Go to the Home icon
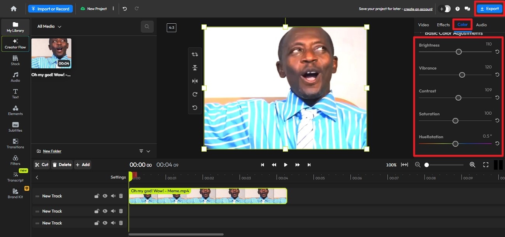Image resolution: width=505 pixels, height=237 pixels. (x=14, y=9)
